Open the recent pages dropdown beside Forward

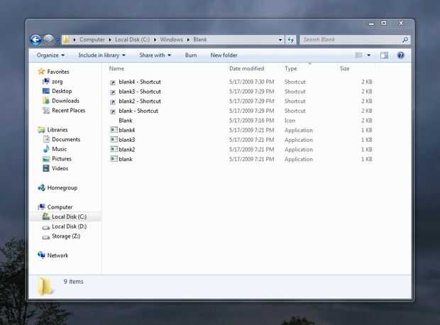pyautogui.click(x=57, y=40)
